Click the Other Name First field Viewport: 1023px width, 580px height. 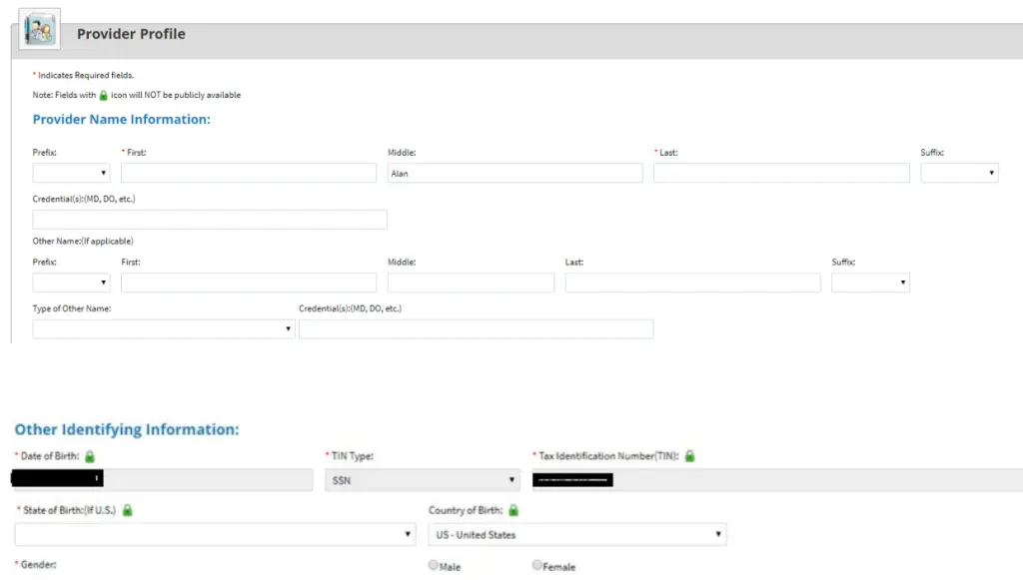tap(248, 283)
